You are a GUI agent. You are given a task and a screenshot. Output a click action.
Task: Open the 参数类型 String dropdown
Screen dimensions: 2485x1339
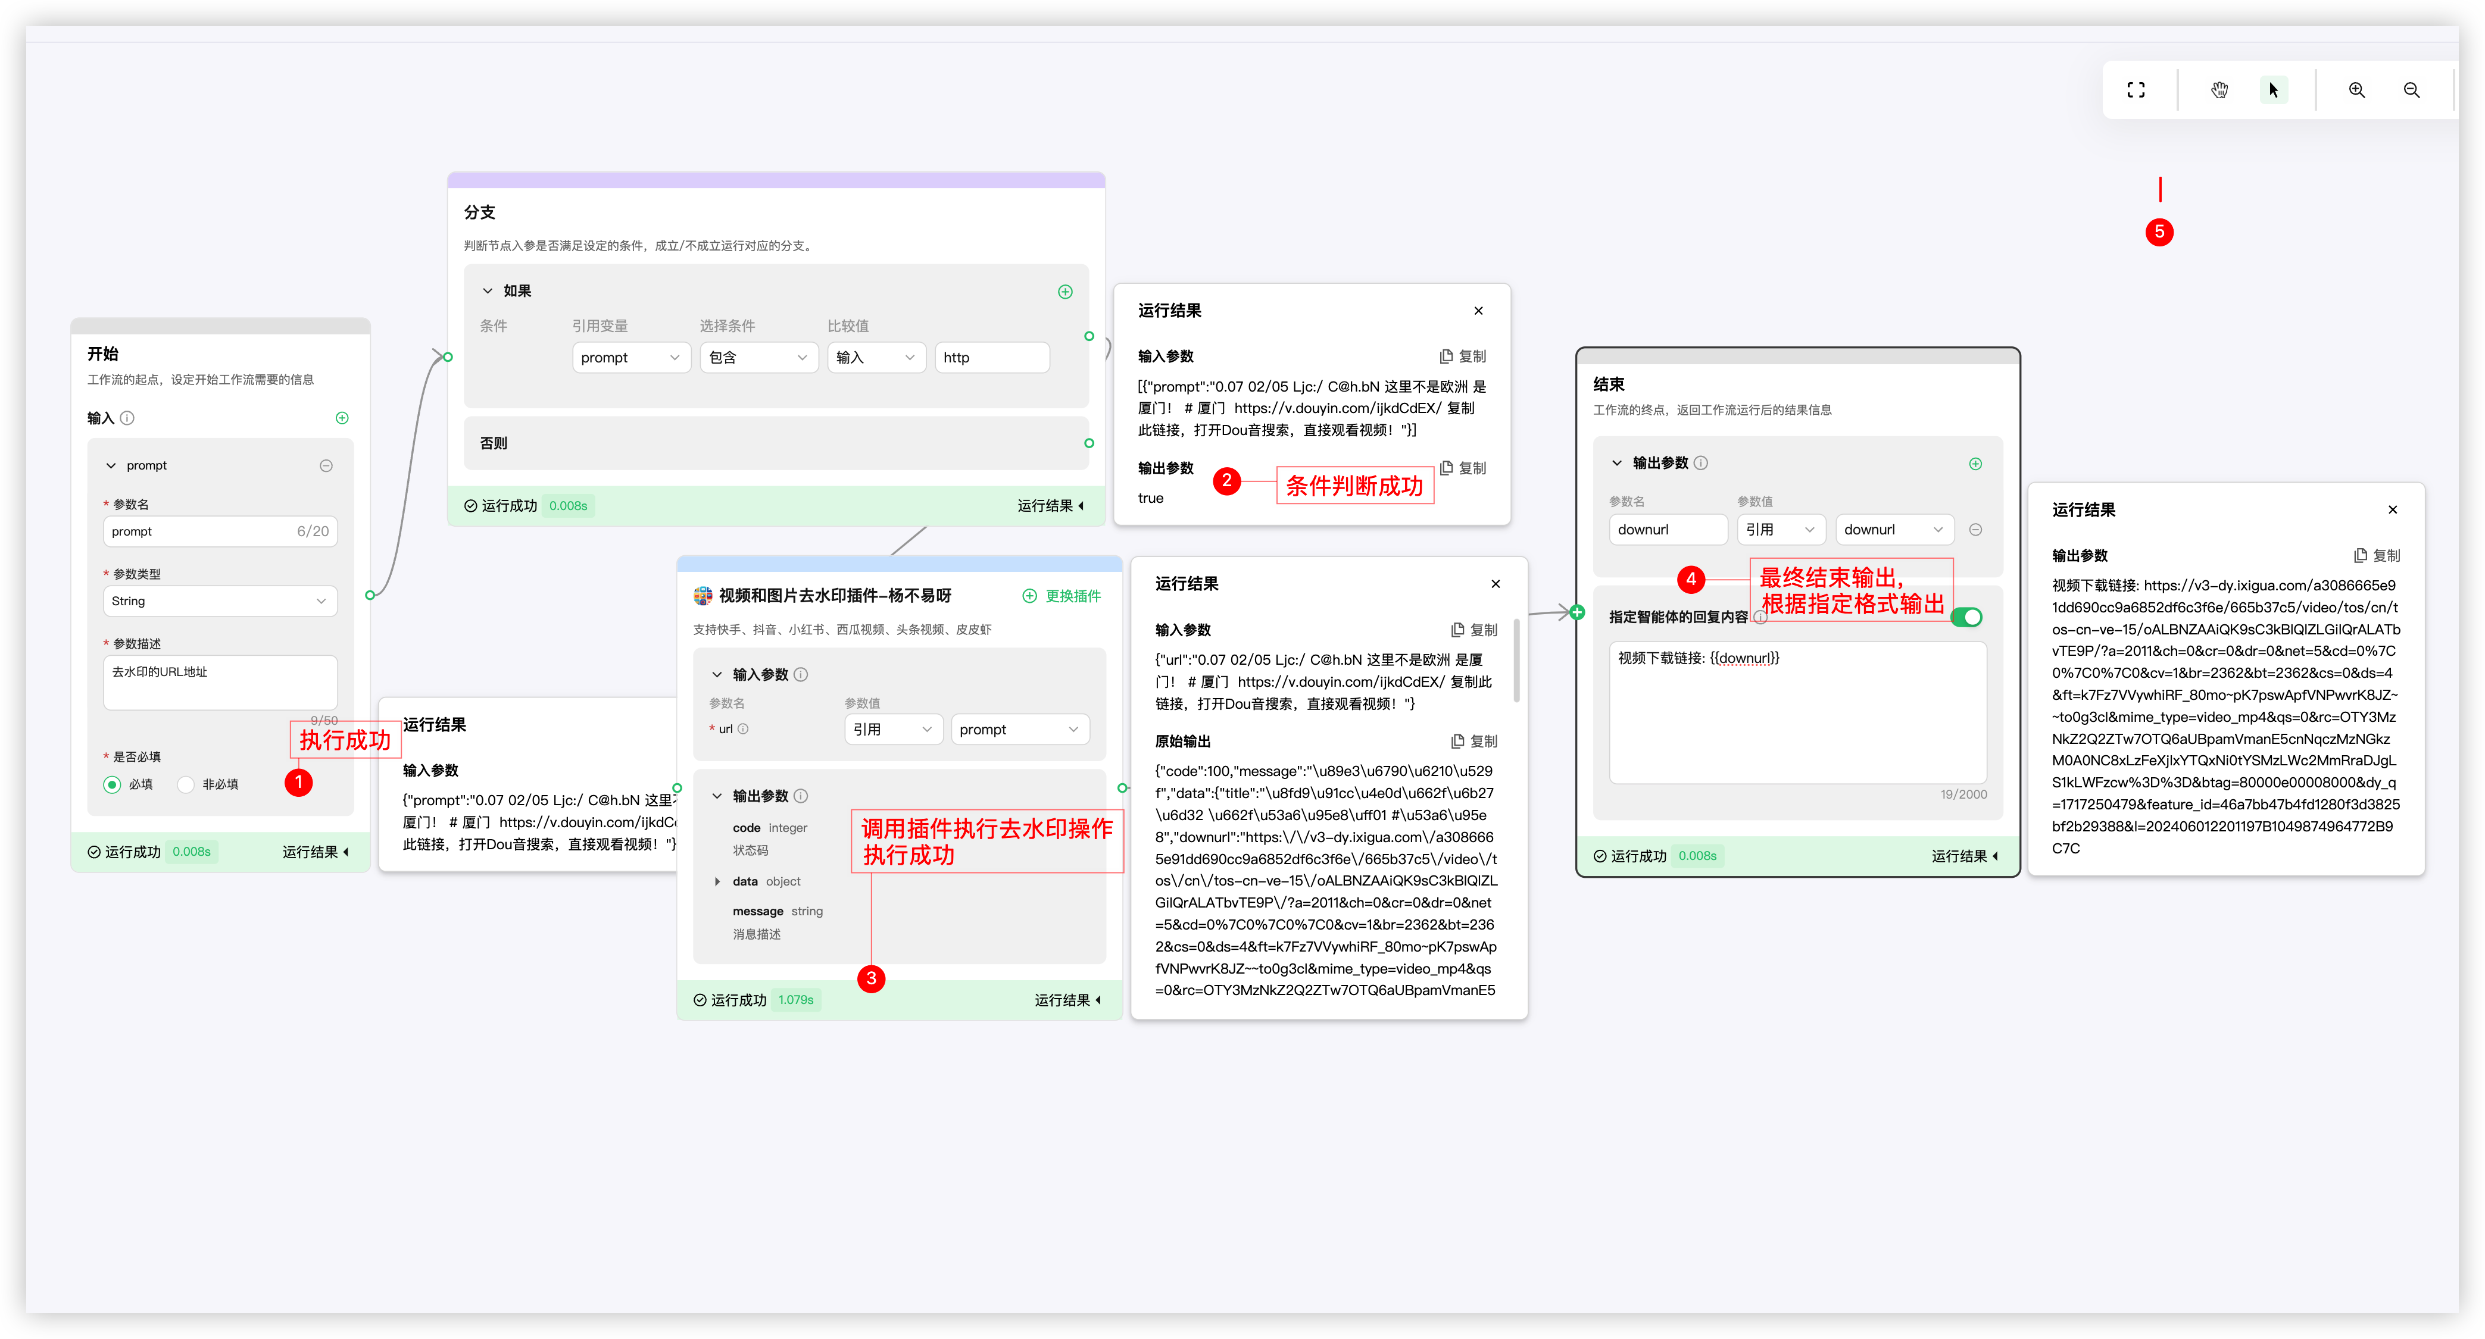click(x=220, y=600)
